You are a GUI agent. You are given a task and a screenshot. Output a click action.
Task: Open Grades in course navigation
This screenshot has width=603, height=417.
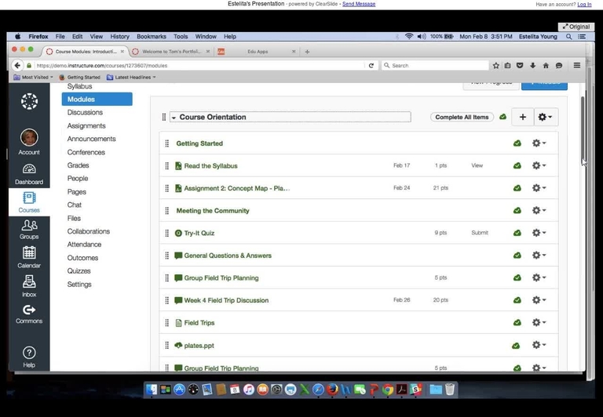pyautogui.click(x=78, y=165)
